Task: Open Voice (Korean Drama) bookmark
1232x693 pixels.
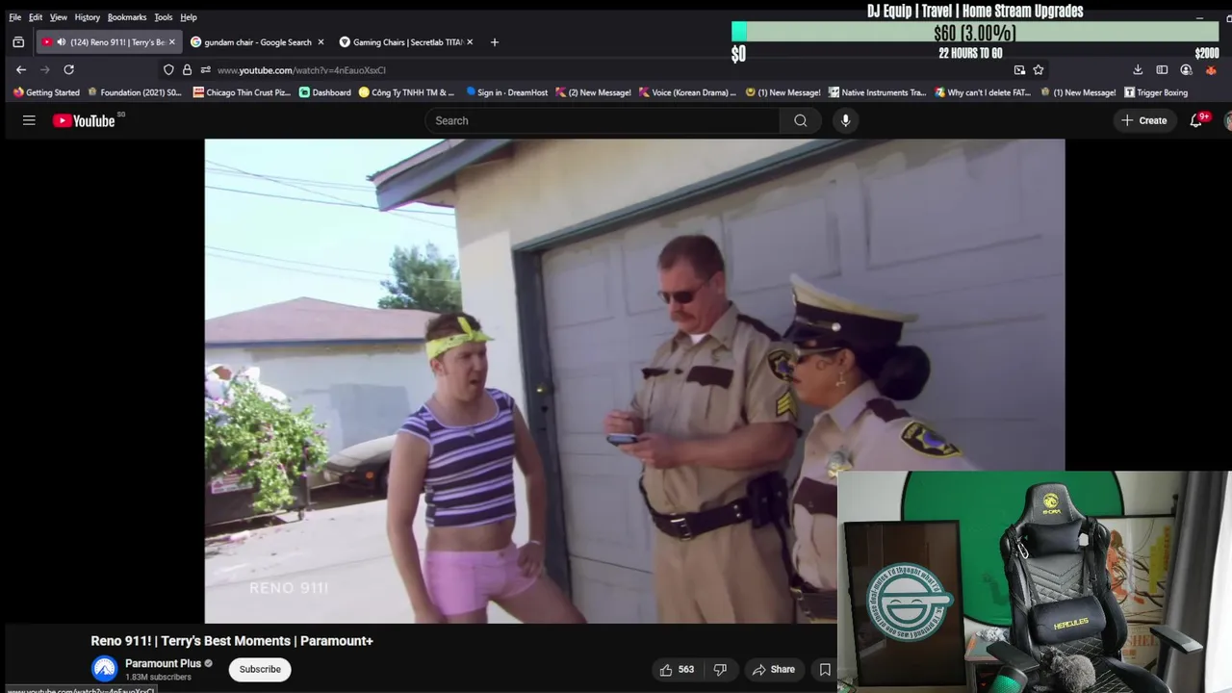Action: [x=687, y=92]
